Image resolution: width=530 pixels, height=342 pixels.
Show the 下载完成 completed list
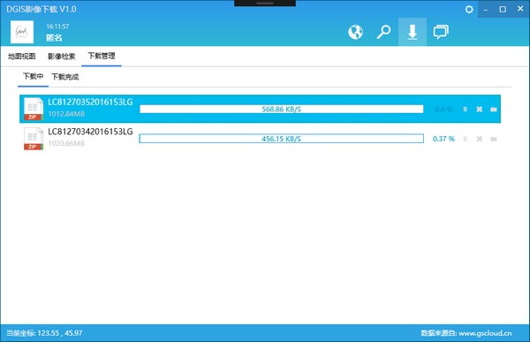point(64,77)
